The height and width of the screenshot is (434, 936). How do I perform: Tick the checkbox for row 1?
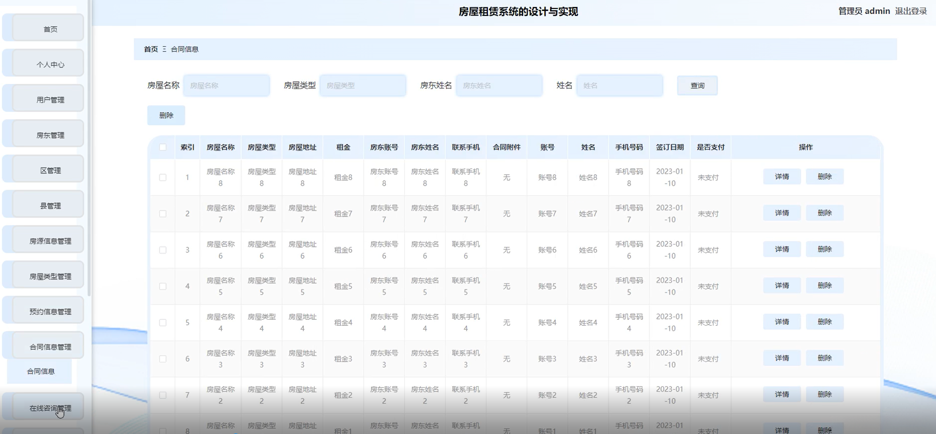[x=163, y=177]
